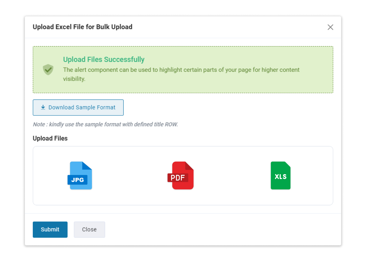Open the green XLS spreadsheet icon
Image resolution: width=366 pixels, height=262 pixels.
click(281, 175)
